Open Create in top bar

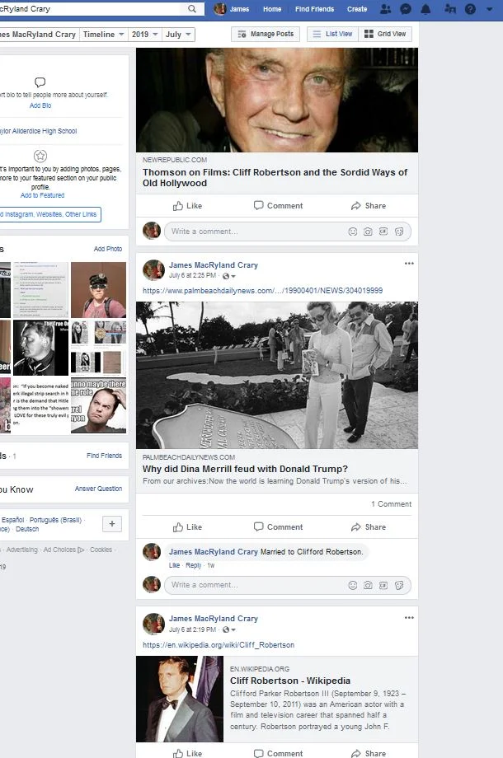pos(357,9)
